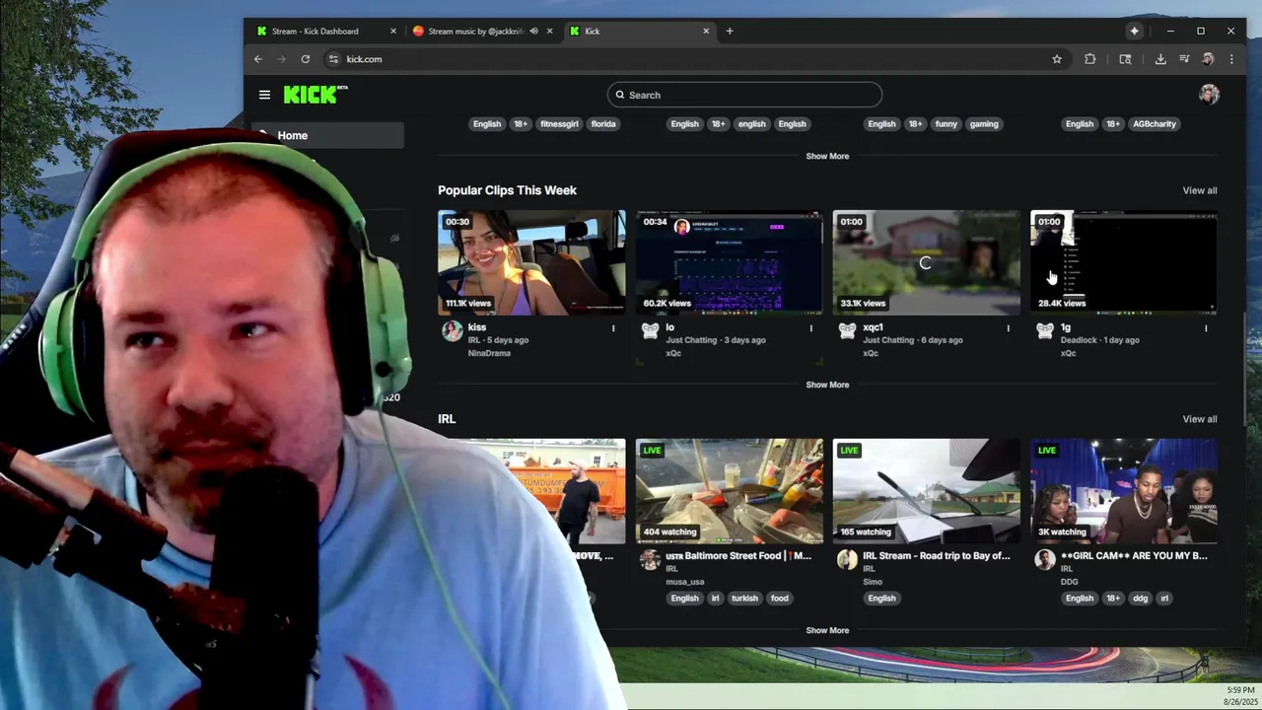Click DDG streamer avatar
This screenshot has width=1262, height=710.
pyautogui.click(x=1045, y=560)
